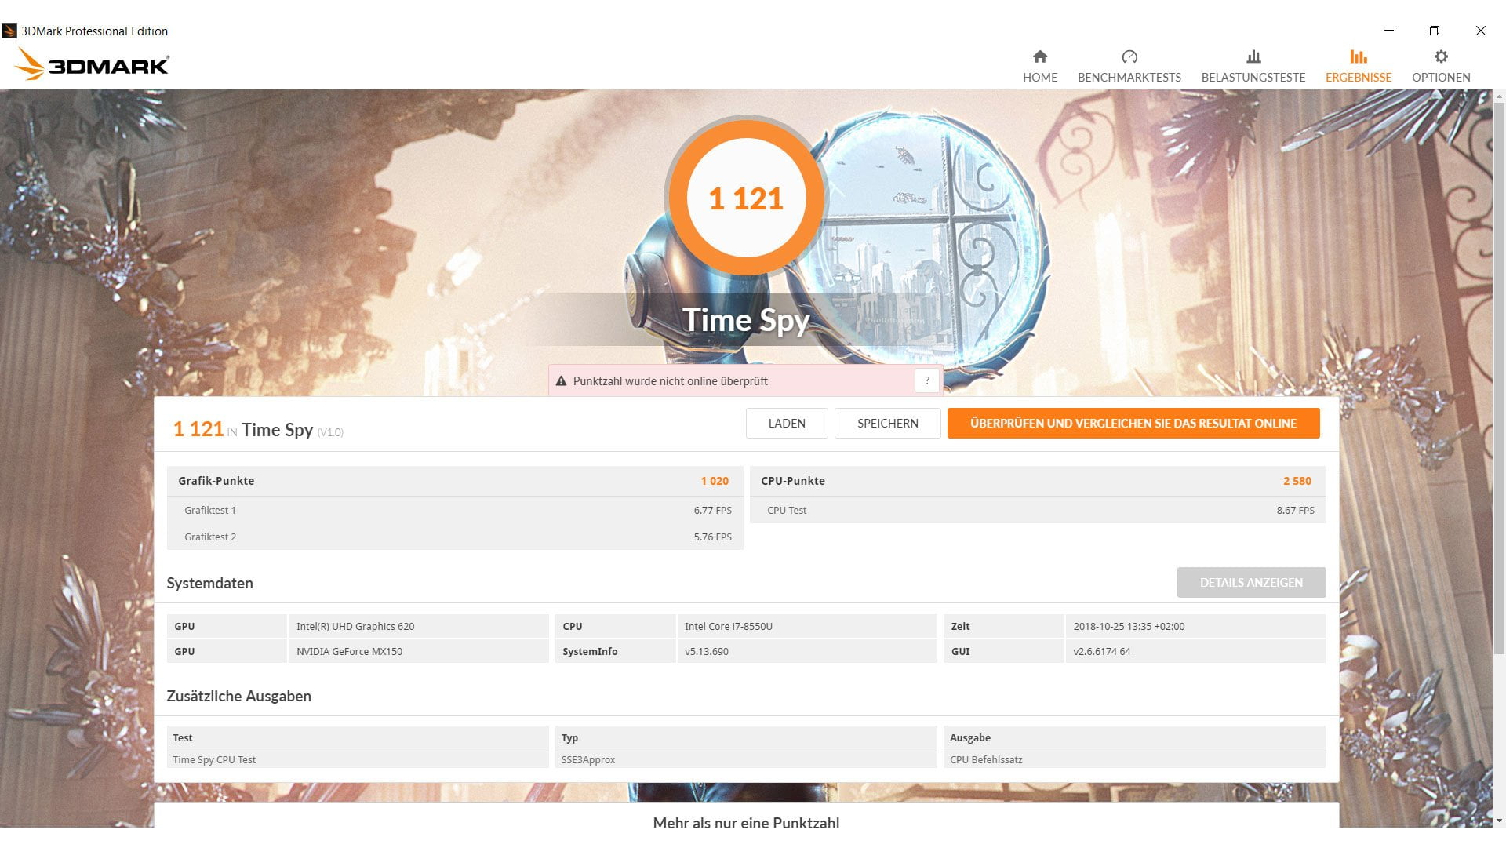
Task: Click the warning triangle icon in notice
Action: pos(561,381)
